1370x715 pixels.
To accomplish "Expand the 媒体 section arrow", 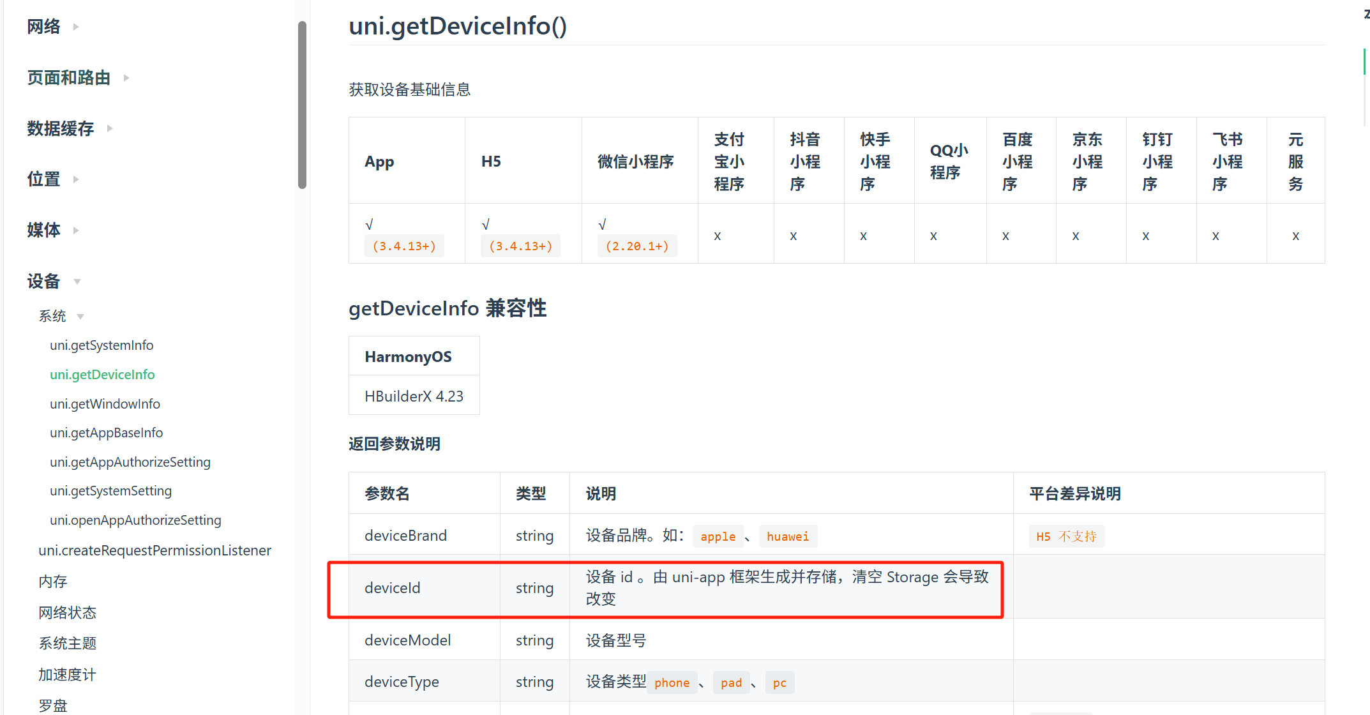I will pos(76,230).
